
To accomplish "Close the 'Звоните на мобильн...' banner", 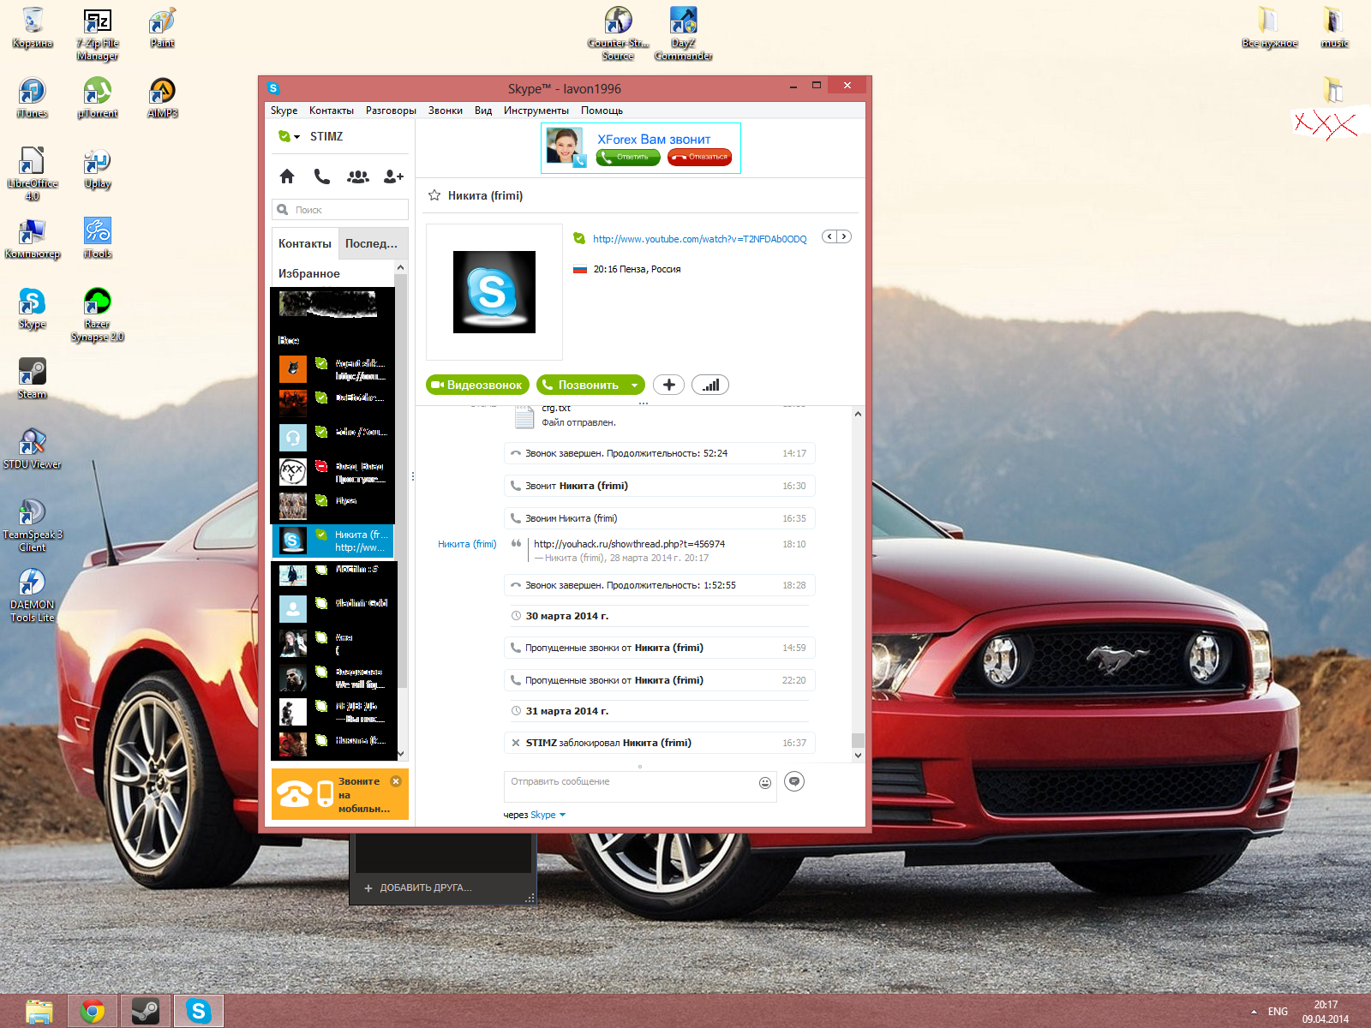I will 396,781.
